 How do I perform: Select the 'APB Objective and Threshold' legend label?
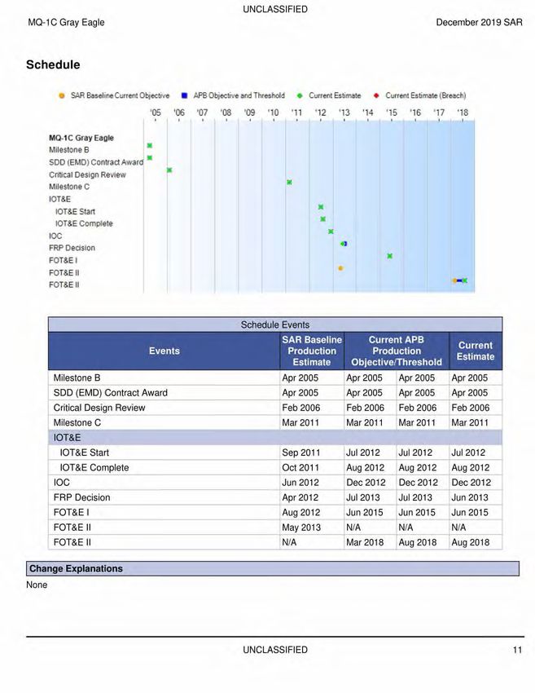point(239,95)
